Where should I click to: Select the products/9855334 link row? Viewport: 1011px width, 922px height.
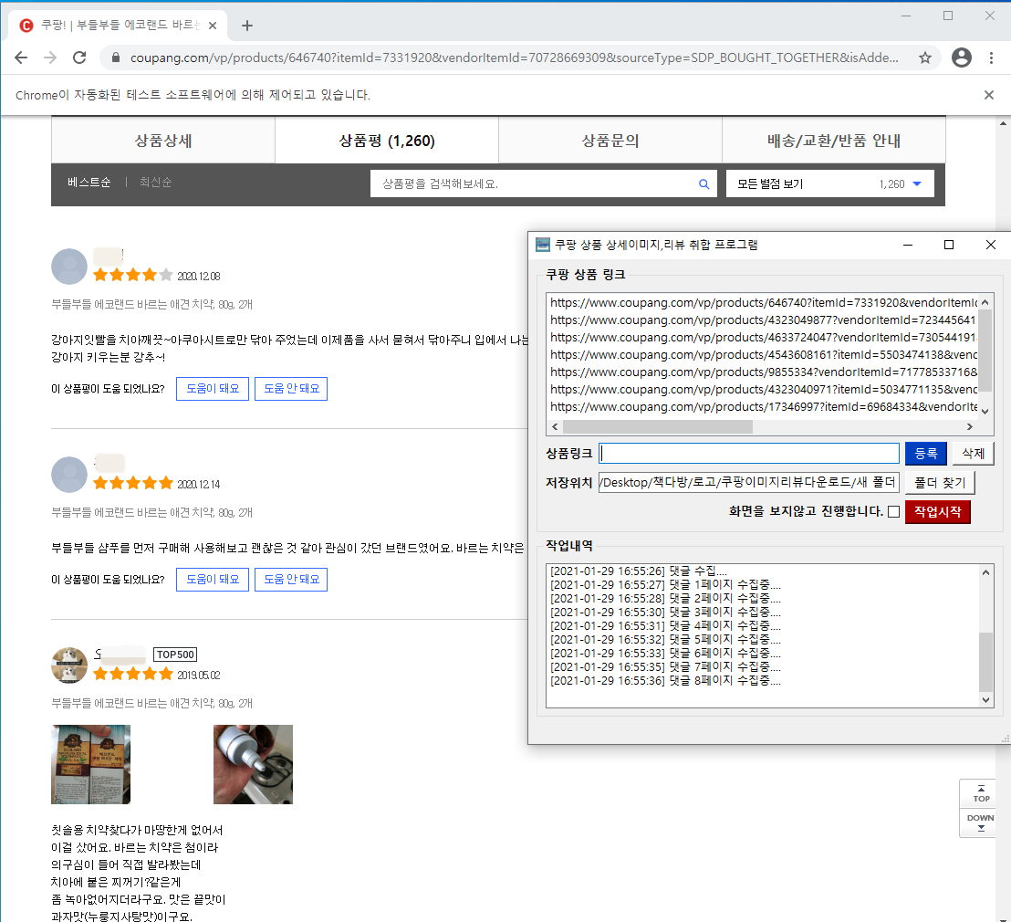click(764, 372)
